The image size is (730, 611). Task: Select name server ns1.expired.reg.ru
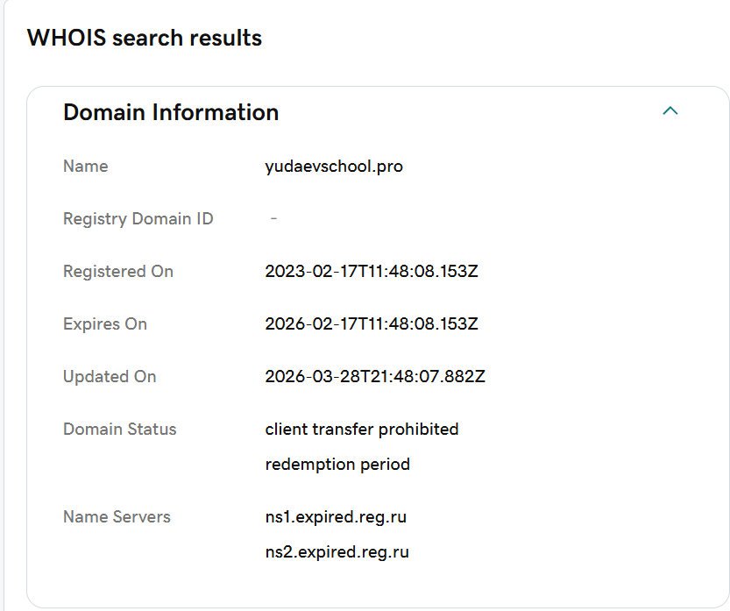click(x=336, y=517)
